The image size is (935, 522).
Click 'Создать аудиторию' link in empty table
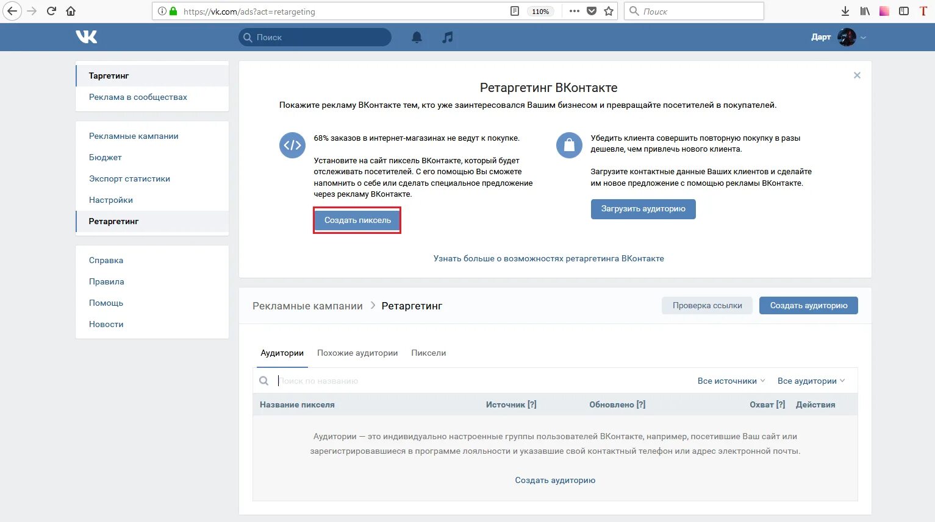pos(555,480)
